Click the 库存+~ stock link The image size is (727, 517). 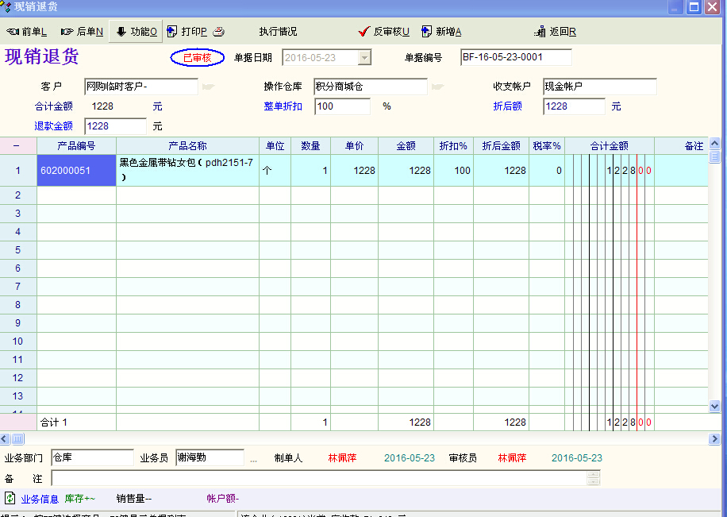79,499
